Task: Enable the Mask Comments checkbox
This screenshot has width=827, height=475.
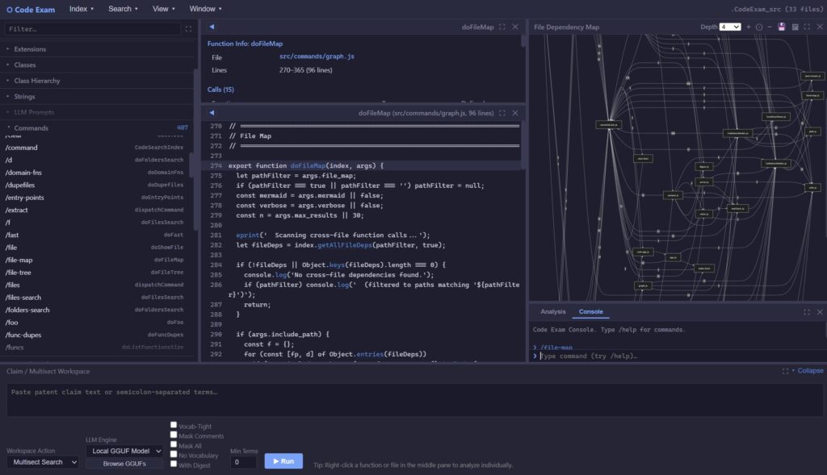Action: (x=174, y=435)
